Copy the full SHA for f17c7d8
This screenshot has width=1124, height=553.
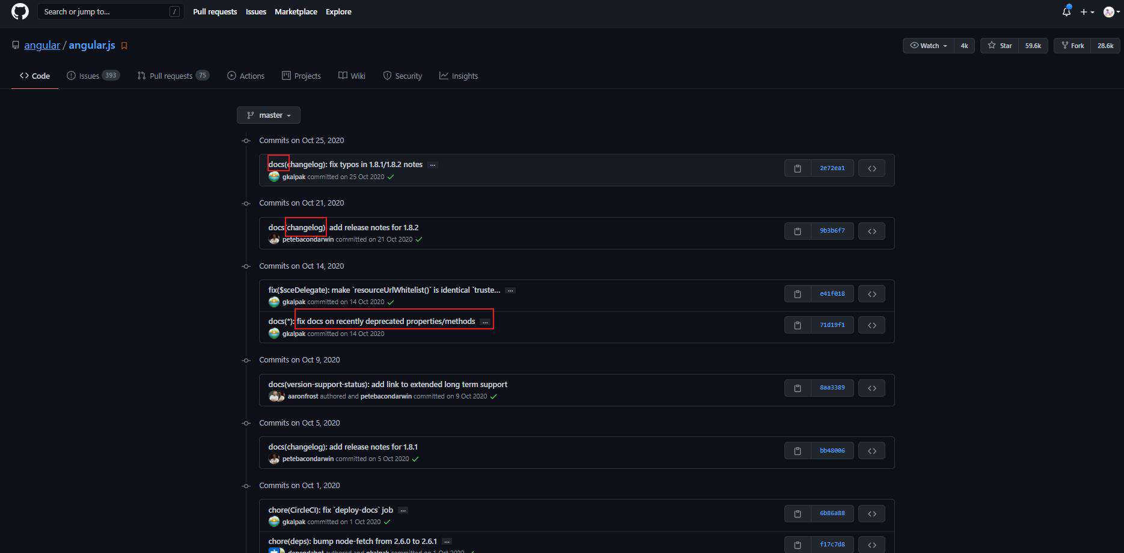(798, 545)
